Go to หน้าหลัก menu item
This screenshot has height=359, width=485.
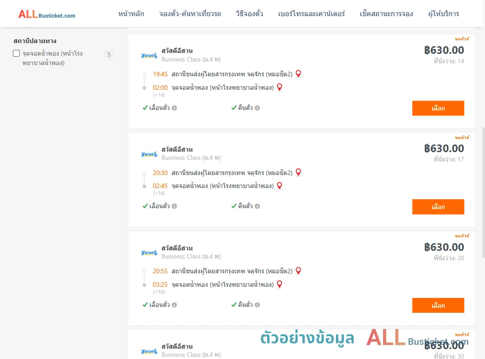pyautogui.click(x=131, y=14)
